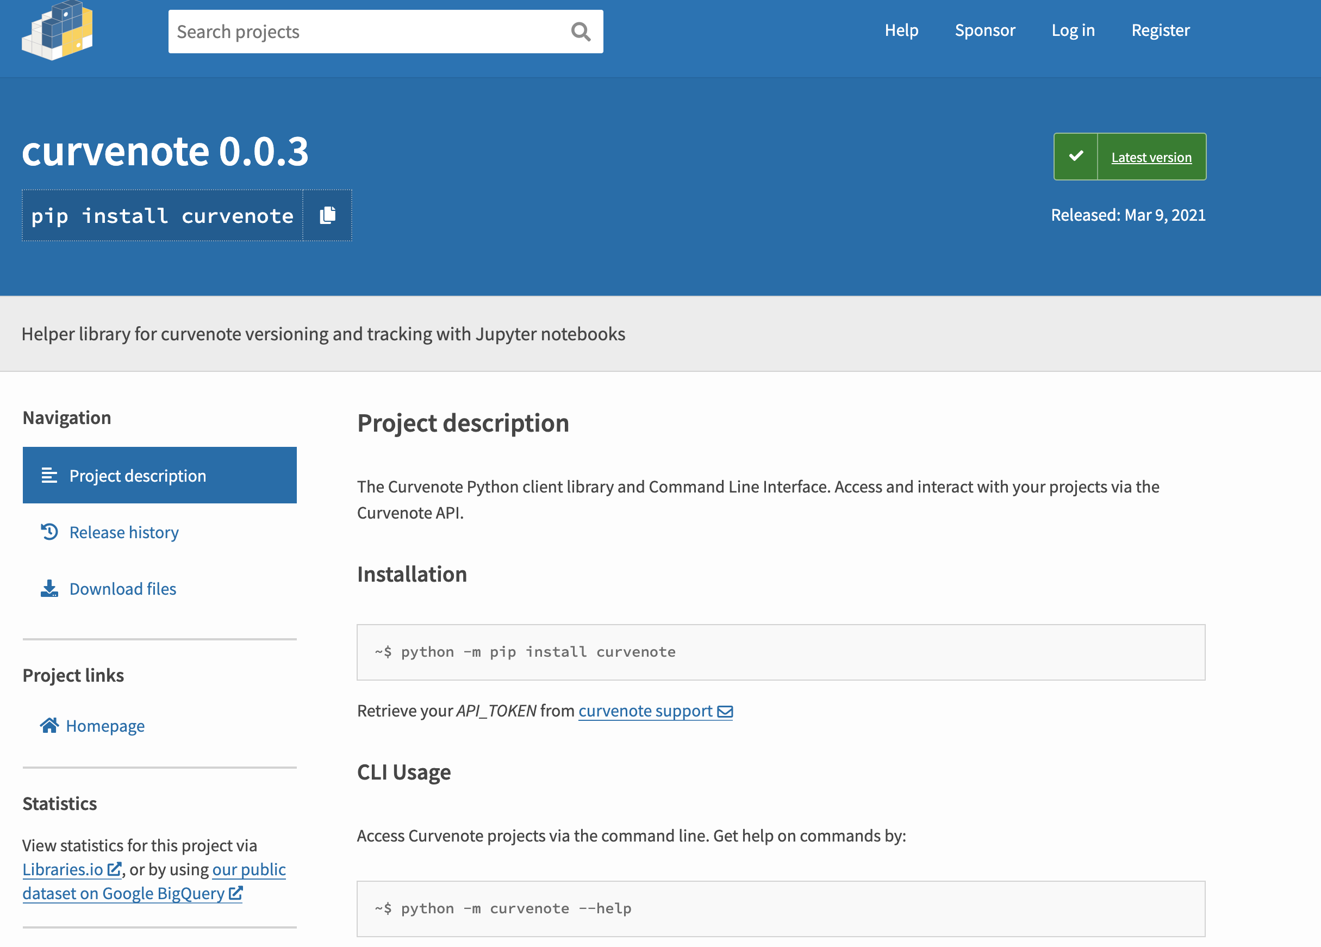Click the Project links sidebar heading
The height and width of the screenshot is (947, 1321).
pyautogui.click(x=73, y=676)
